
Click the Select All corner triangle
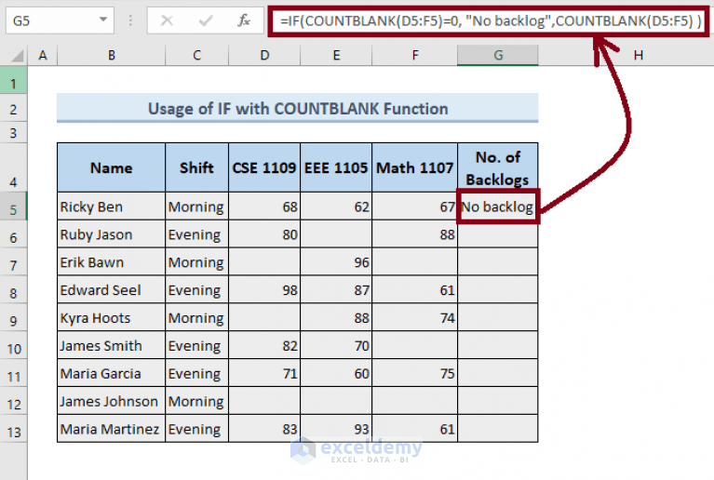[18, 56]
